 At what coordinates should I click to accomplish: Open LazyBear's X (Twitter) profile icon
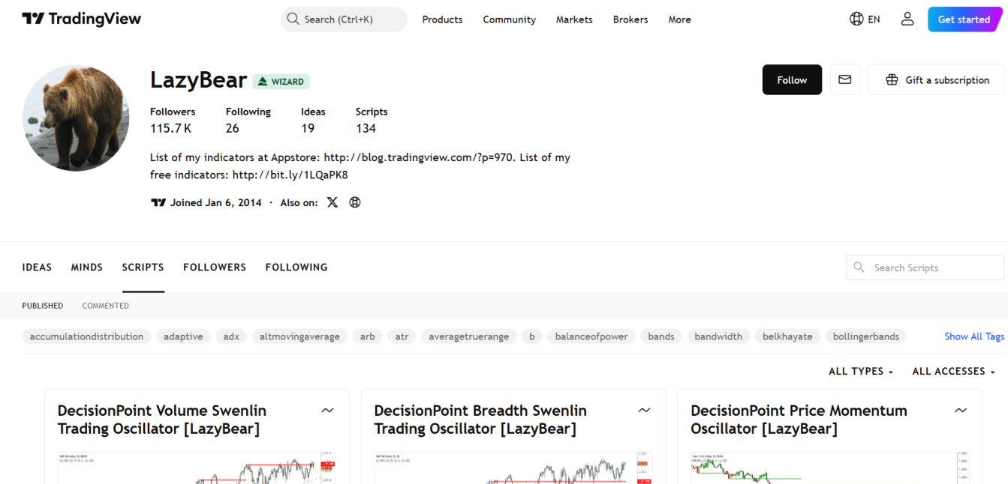(332, 202)
